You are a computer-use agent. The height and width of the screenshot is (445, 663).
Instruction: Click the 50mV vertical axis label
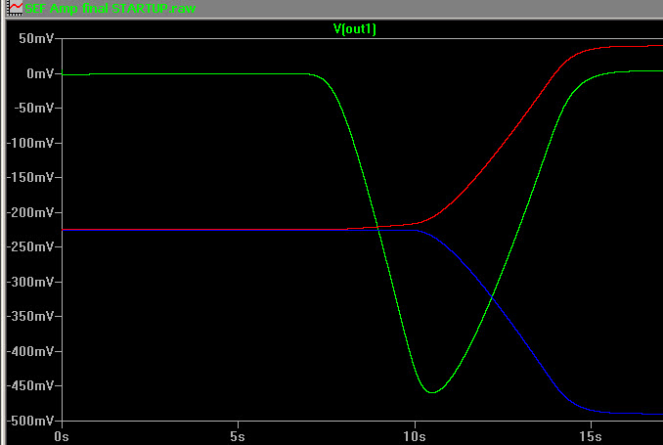pos(36,38)
